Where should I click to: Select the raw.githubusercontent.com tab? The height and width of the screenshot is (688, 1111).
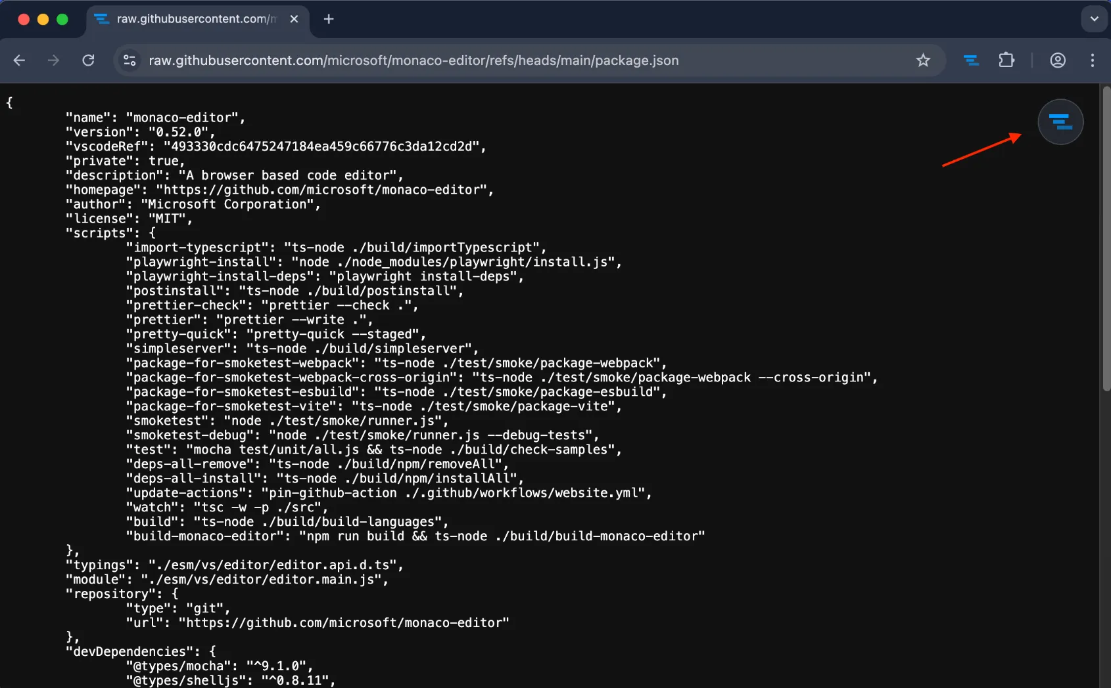pyautogui.click(x=191, y=19)
